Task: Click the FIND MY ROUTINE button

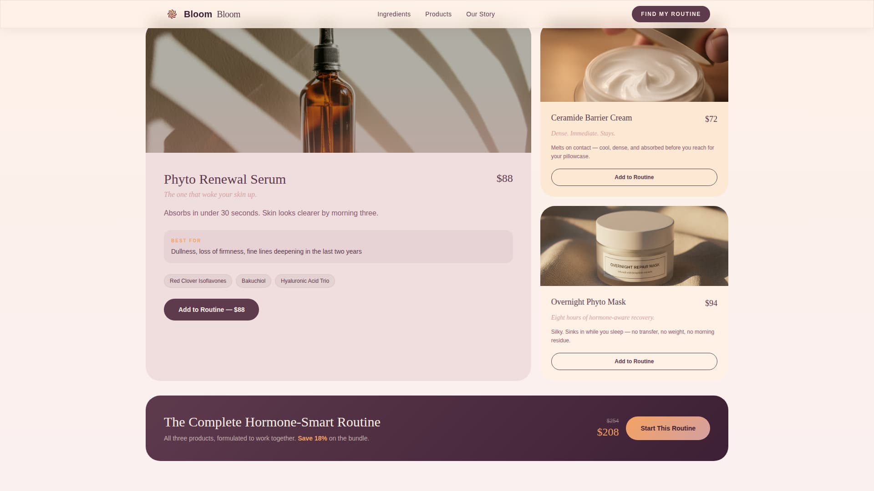Action: [671, 14]
